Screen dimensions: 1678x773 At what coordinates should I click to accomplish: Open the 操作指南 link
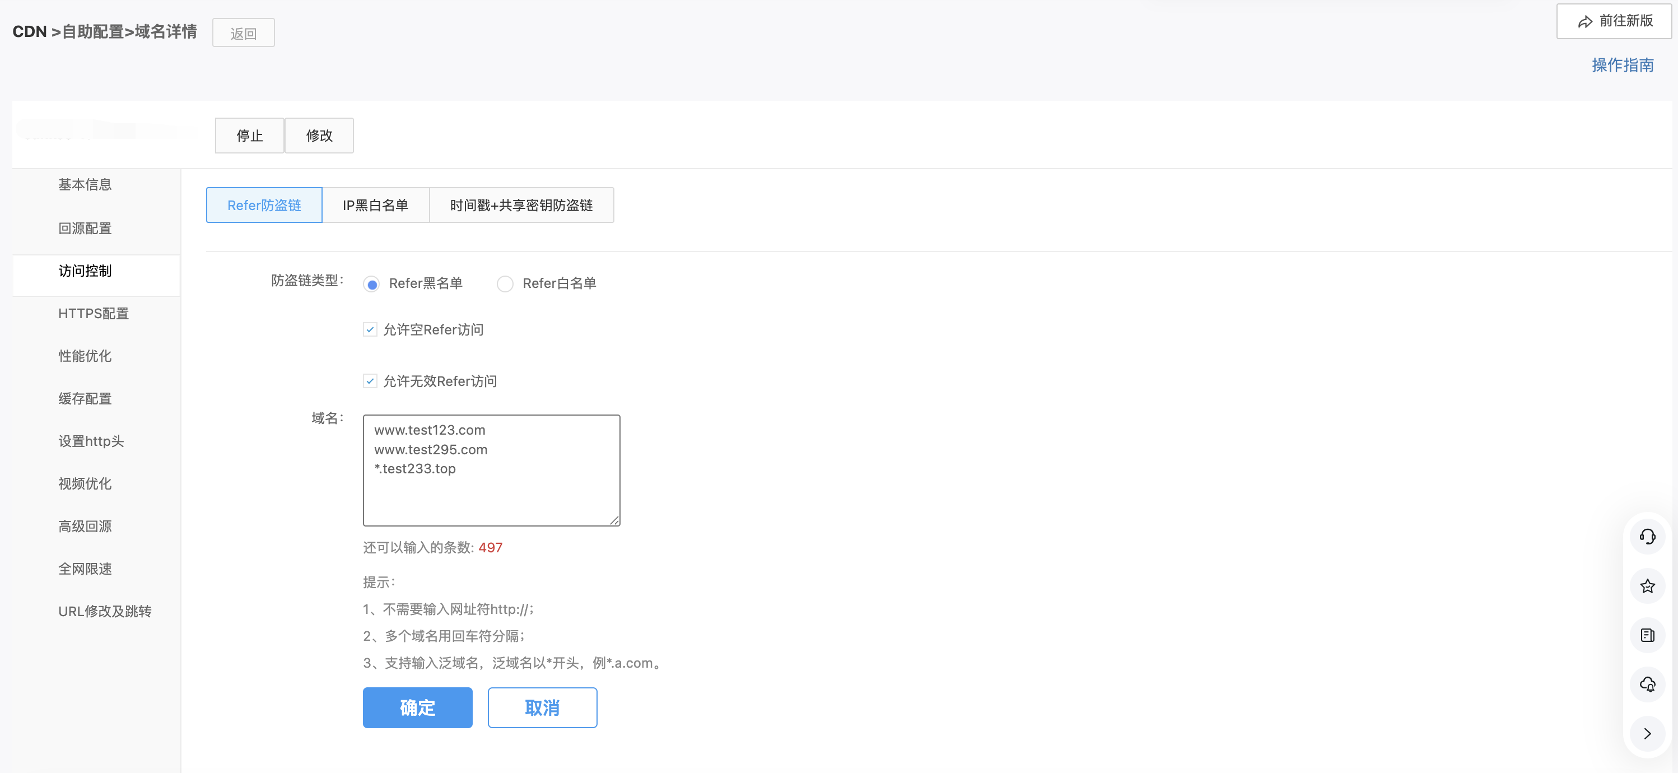point(1622,65)
